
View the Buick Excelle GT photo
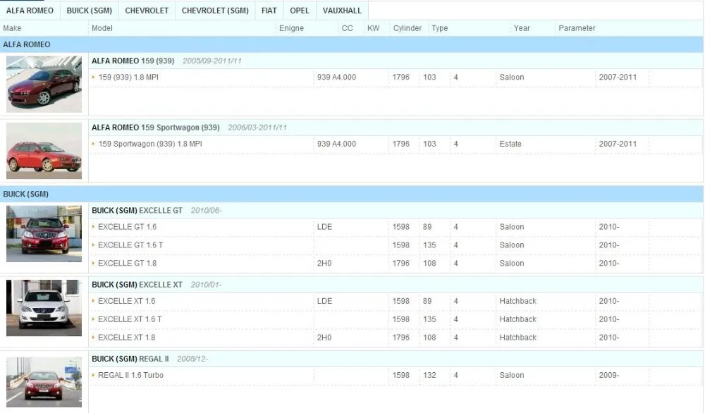[x=44, y=234]
